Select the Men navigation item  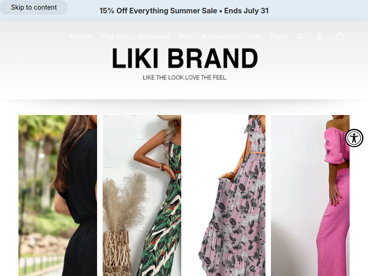pyautogui.click(x=185, y=36)
